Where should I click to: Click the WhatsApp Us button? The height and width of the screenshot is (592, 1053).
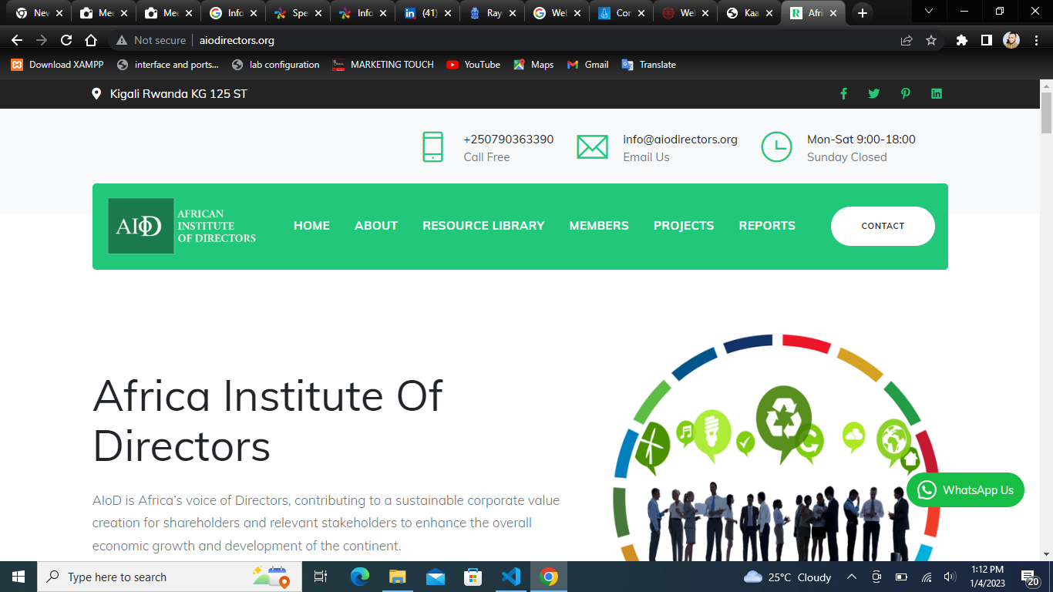(x=965, y=490)
